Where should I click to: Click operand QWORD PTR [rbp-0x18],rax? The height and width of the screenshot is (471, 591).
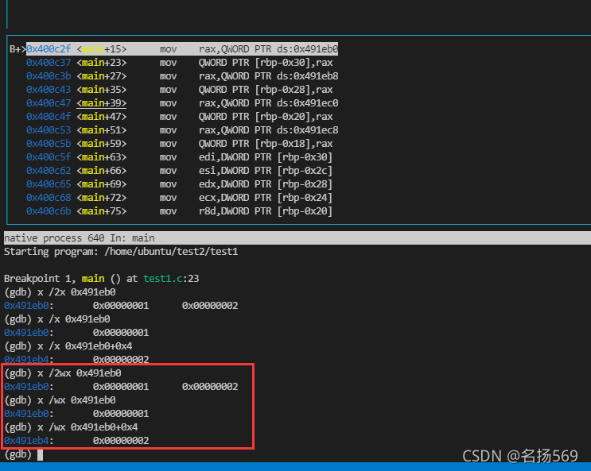point(266,144)
